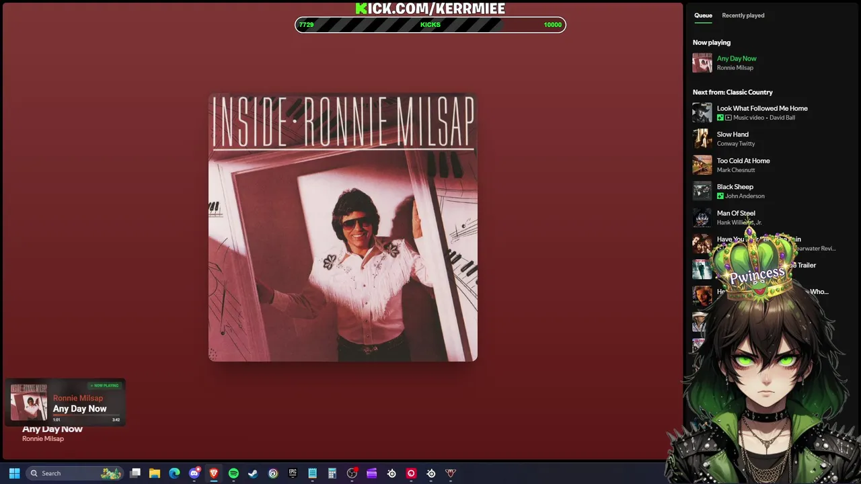861x484 pixels.
Task: Open Task View from the taskbar
Action: pos(135,473)
